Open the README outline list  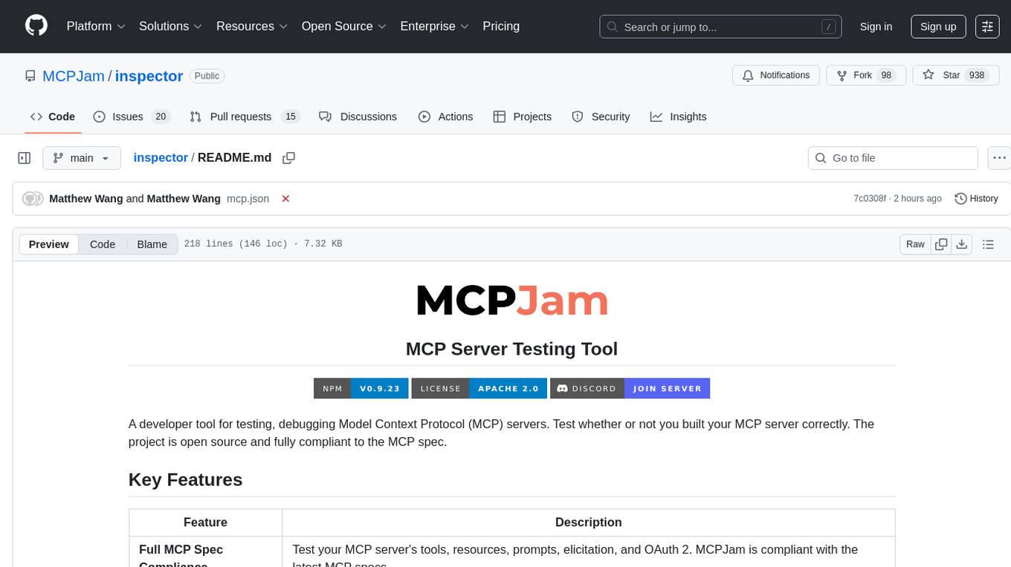coord(988,244)
